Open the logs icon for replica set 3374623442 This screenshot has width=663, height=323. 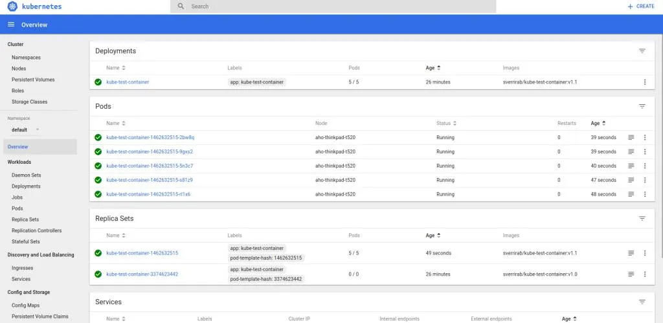(x=631, y=274)
